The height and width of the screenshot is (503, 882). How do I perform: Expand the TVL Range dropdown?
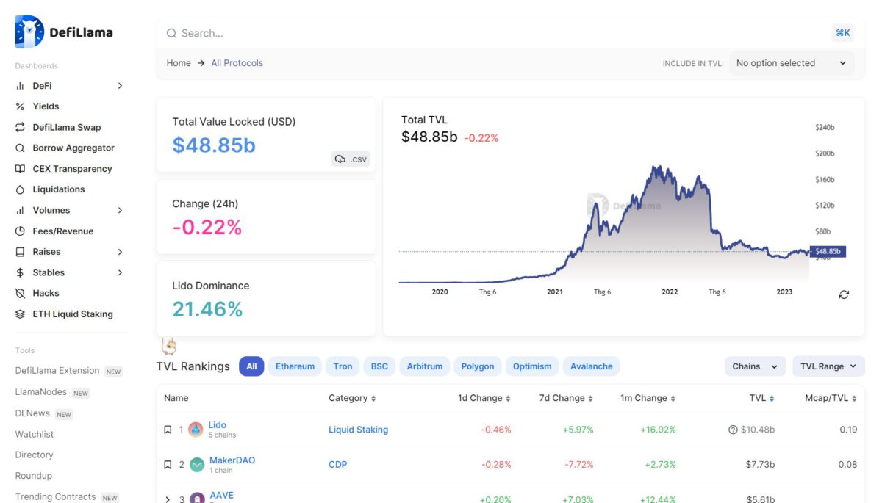pyautogui.click(x=828, y=366)
